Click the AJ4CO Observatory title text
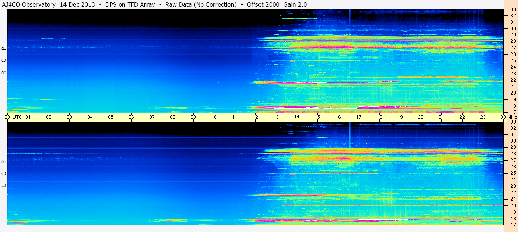Screen dimensions: 518x232 pyautogui.click(x=29, y=4)
